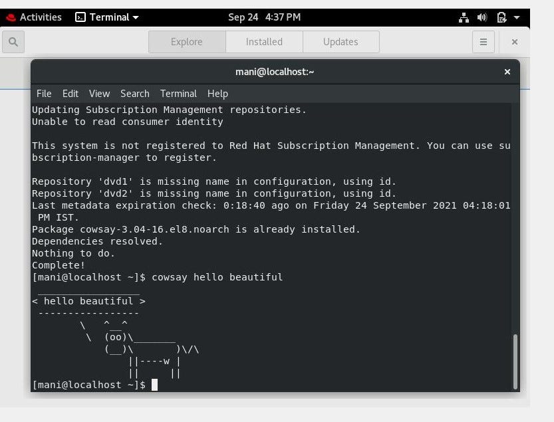Click the text 'Complete!'

point(59,265)
